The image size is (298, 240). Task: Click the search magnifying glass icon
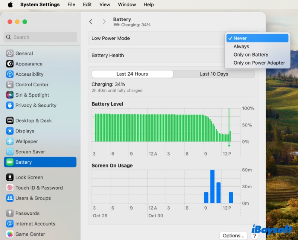tap(8, 37)
